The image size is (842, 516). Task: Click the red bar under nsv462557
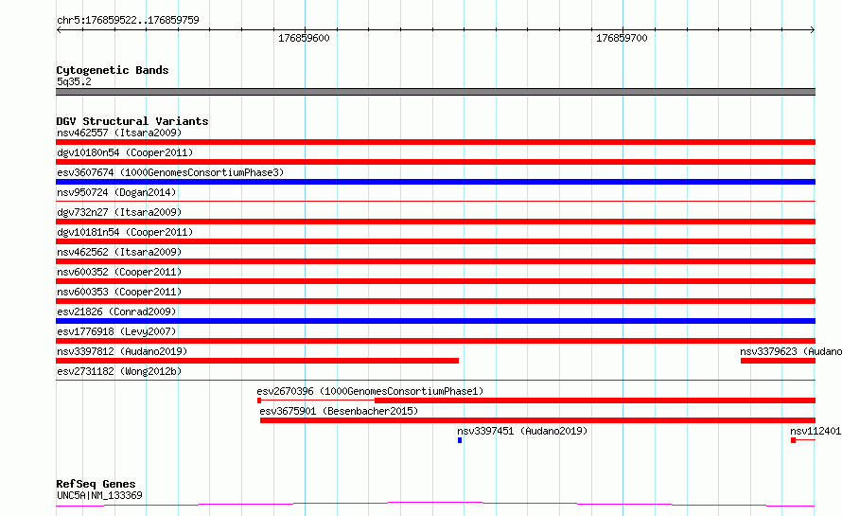coord(435,142)
